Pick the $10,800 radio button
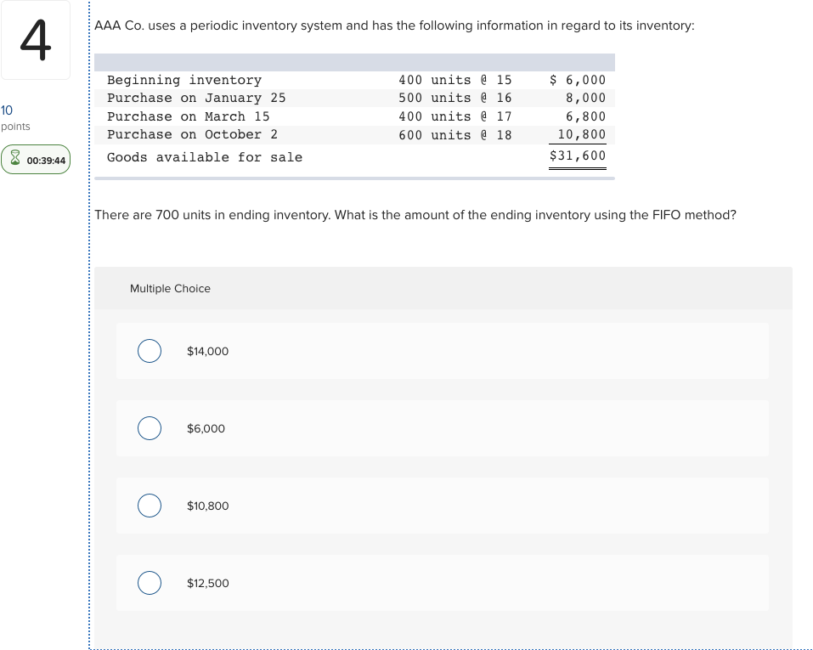This screenshot has width=813, height=650. pyautogui.click(x=150, y=506)
